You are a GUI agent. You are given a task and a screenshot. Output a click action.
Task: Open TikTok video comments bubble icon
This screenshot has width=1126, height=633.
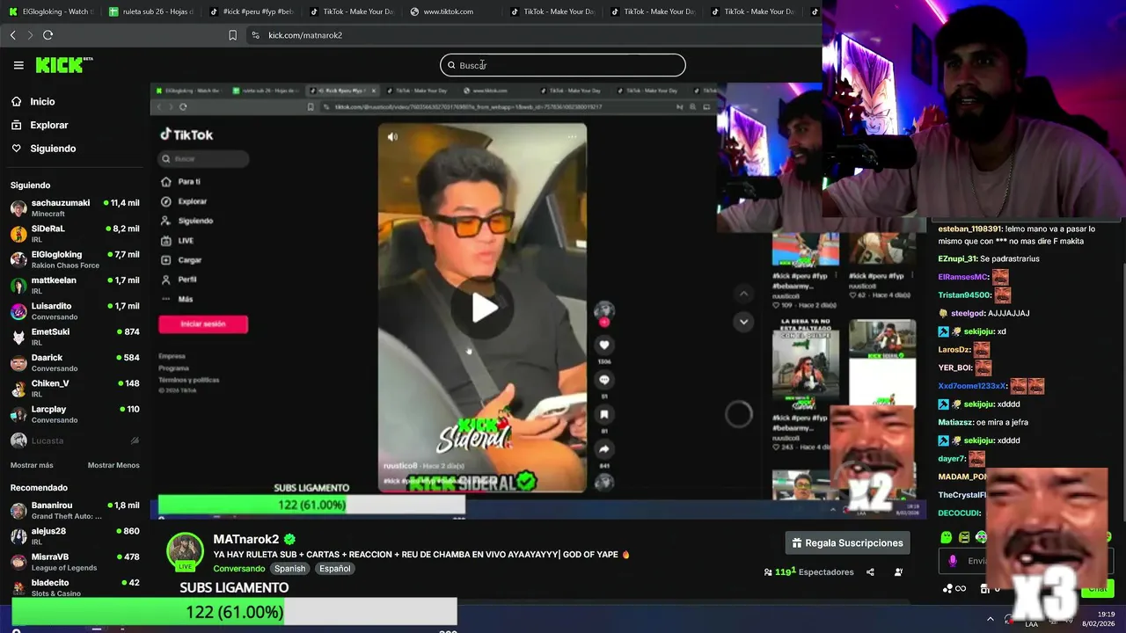coord(604,380)
